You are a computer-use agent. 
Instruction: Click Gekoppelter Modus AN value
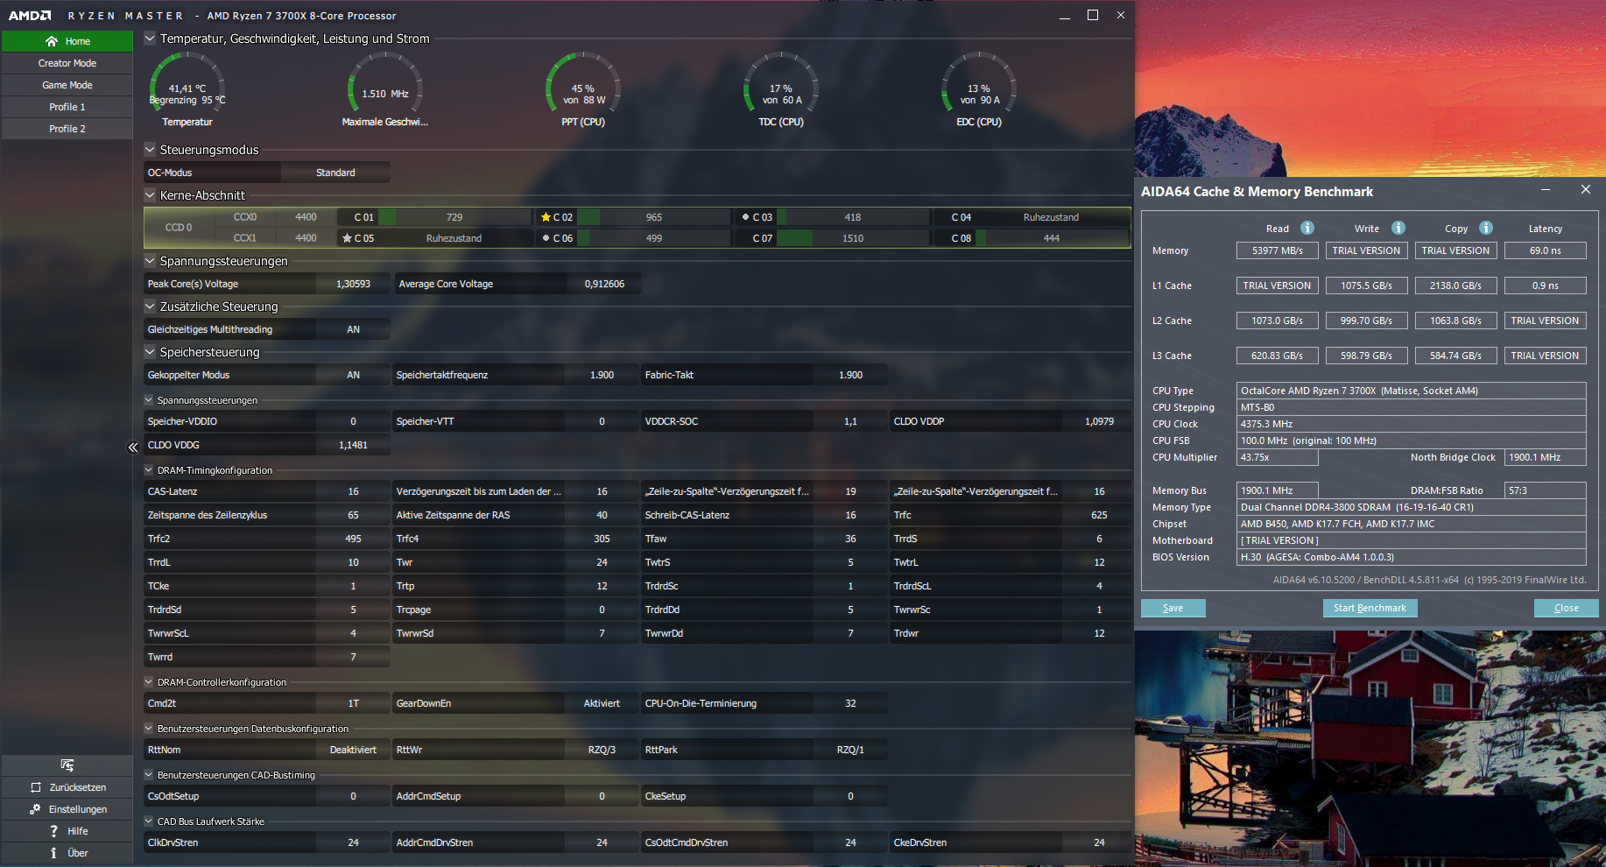353,375
